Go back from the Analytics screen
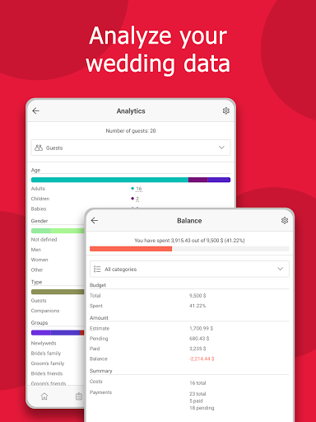 [x=36, y=110]
